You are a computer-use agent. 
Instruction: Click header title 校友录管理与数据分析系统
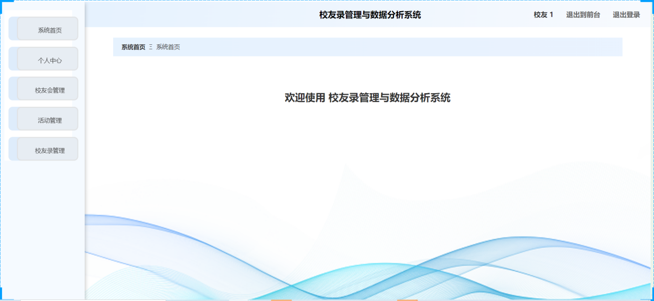[370, 15]
